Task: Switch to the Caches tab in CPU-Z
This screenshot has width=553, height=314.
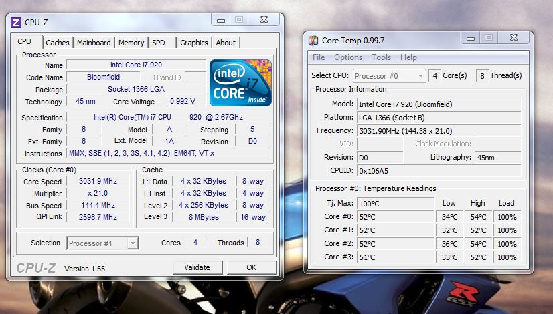Action: [58, 43]
